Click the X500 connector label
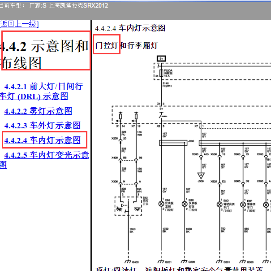Screen dimensions: 271x271 (x=214, y=154)
